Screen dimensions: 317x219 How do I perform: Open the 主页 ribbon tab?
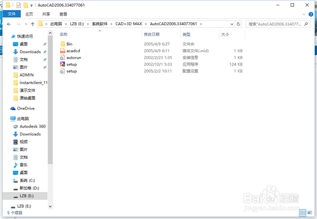tap(29, 14)
